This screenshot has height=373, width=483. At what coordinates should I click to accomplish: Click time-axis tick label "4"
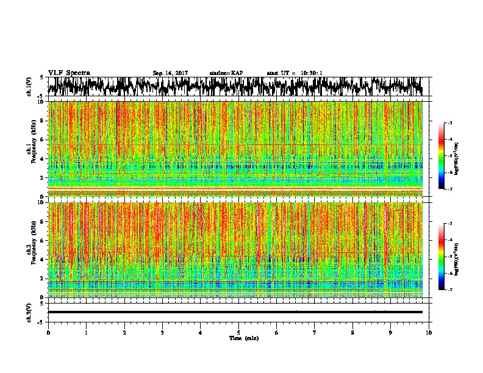coord(201,333)
